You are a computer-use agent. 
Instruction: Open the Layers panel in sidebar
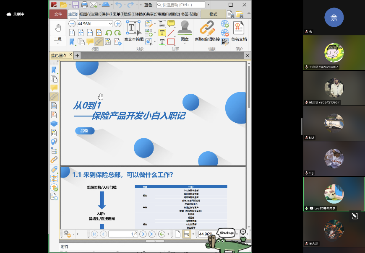54,124
